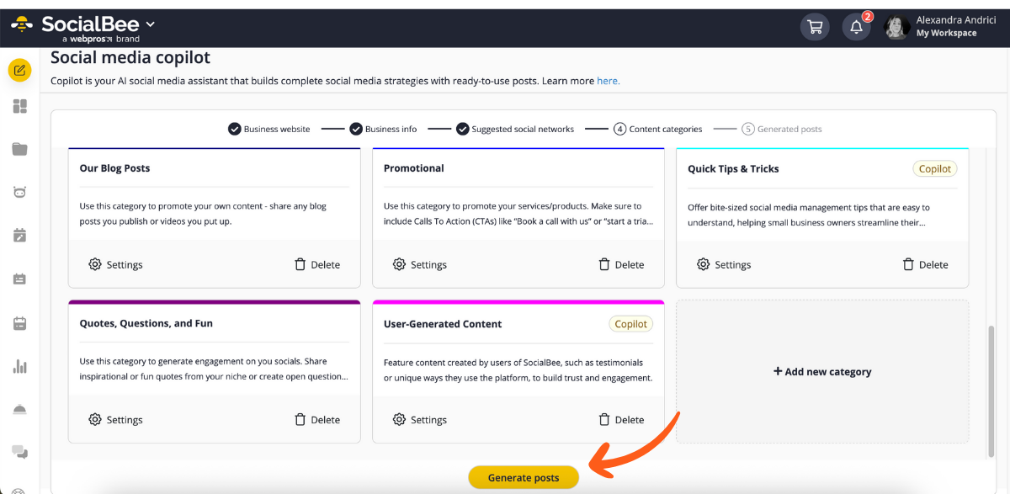Select the Business website completed step

click(x=269, y=129)
